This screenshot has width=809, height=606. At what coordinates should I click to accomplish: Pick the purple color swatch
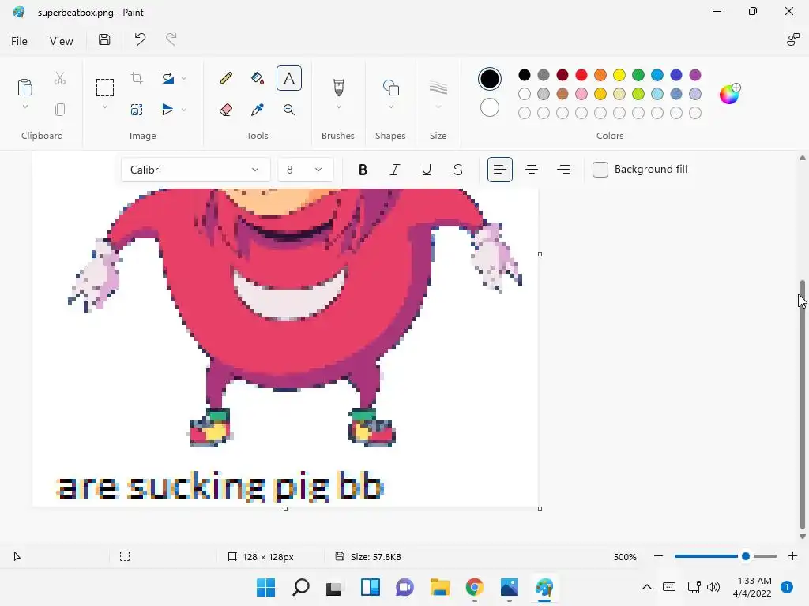click(x=695, y=75)
